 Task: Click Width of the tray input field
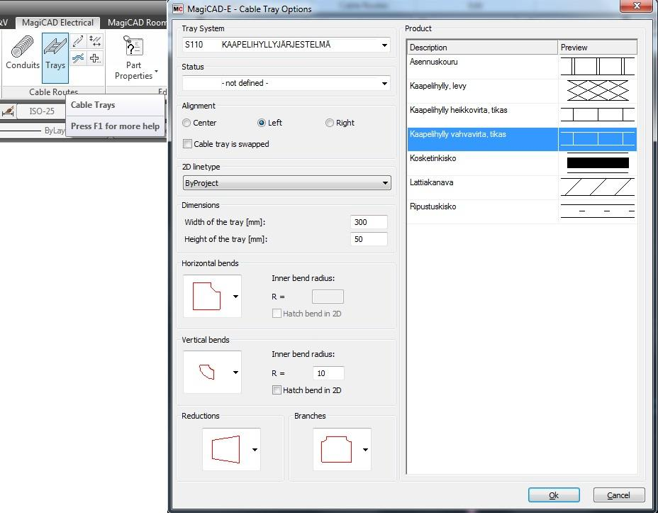click(x=369, y=222)
